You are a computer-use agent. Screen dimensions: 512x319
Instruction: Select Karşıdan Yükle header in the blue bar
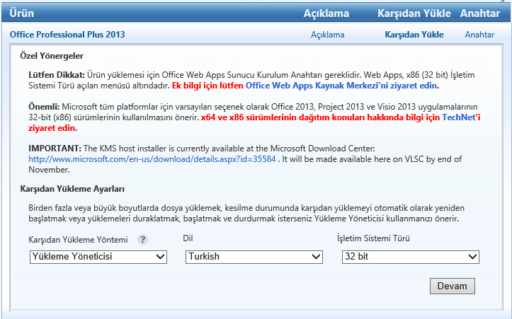click(x=413, y=13)
